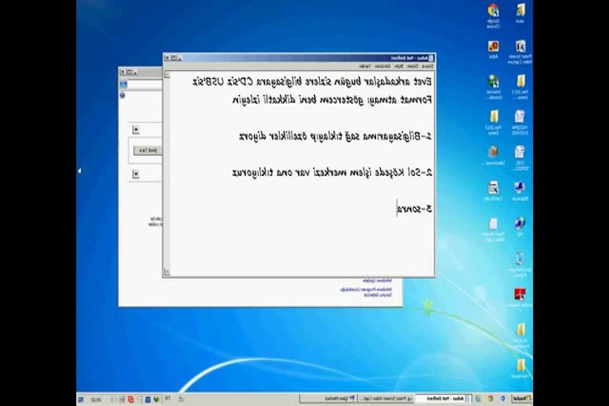Open the Düzen menu in Notepad
Screen dimensions: 609x406
[x=412, y=66]
